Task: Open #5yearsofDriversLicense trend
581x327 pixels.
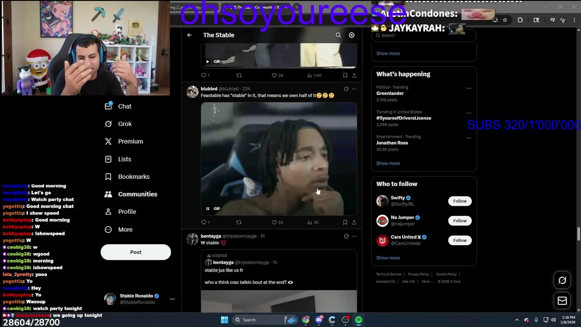Action: tap(404, 118)
